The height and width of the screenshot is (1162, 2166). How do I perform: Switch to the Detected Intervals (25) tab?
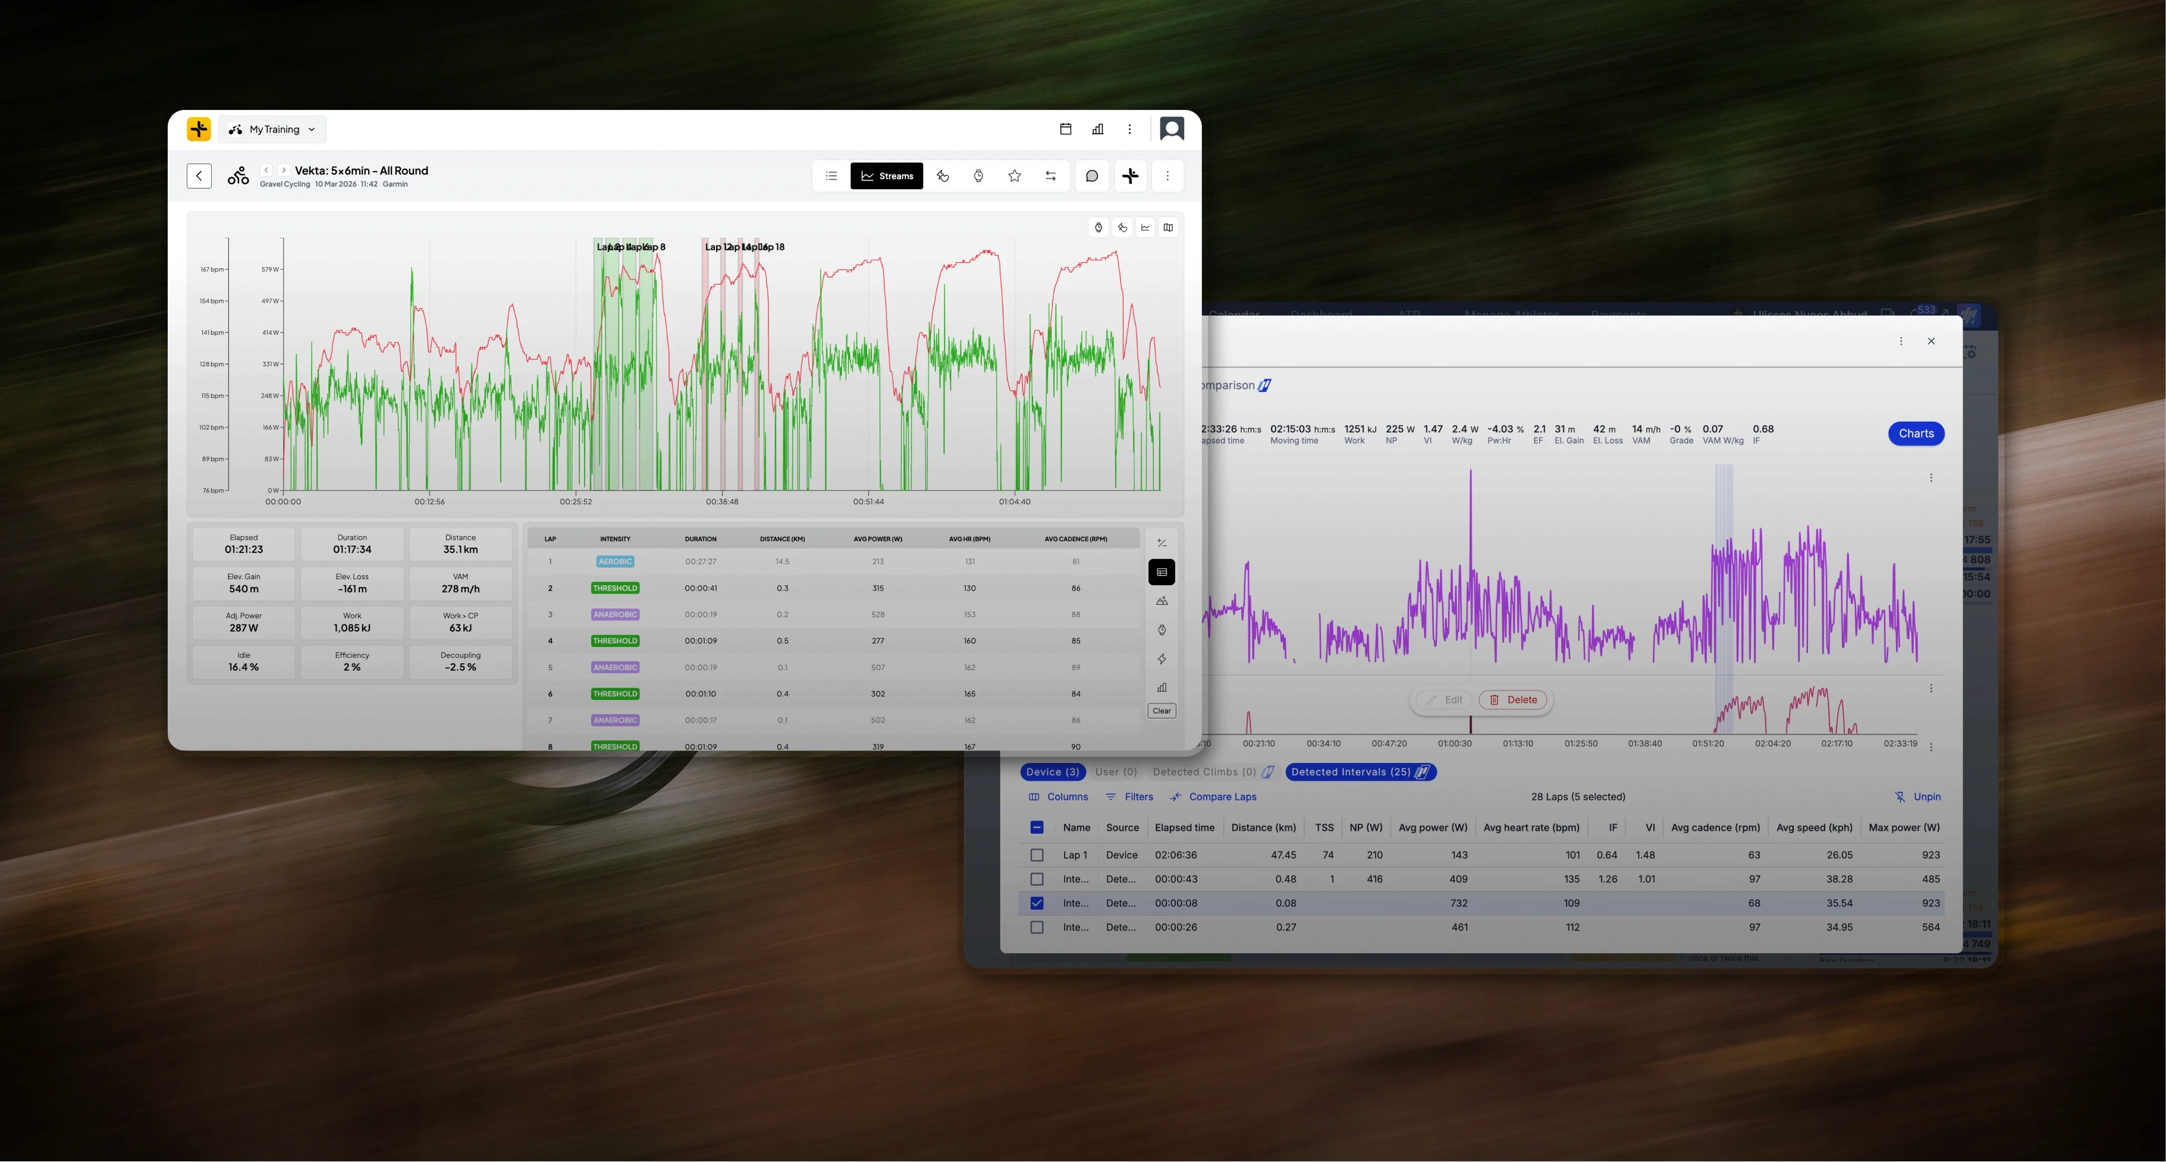1360,772
